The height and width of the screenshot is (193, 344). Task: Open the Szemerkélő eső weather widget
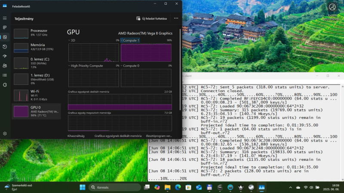[18, 187]
